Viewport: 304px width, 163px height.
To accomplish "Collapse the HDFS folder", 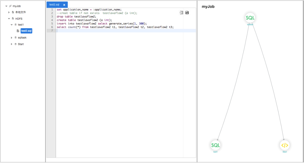I will 9,19.
